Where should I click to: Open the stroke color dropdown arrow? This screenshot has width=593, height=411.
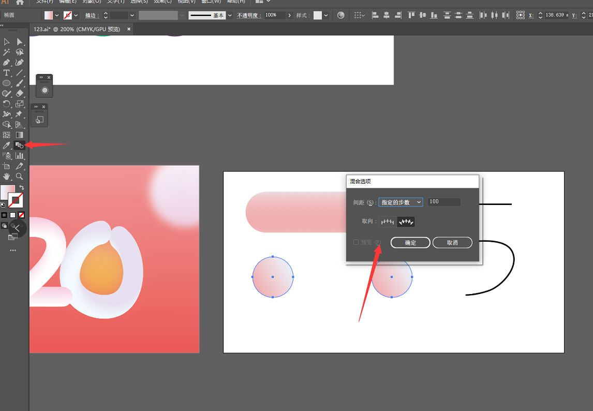(x=76, y=15)
